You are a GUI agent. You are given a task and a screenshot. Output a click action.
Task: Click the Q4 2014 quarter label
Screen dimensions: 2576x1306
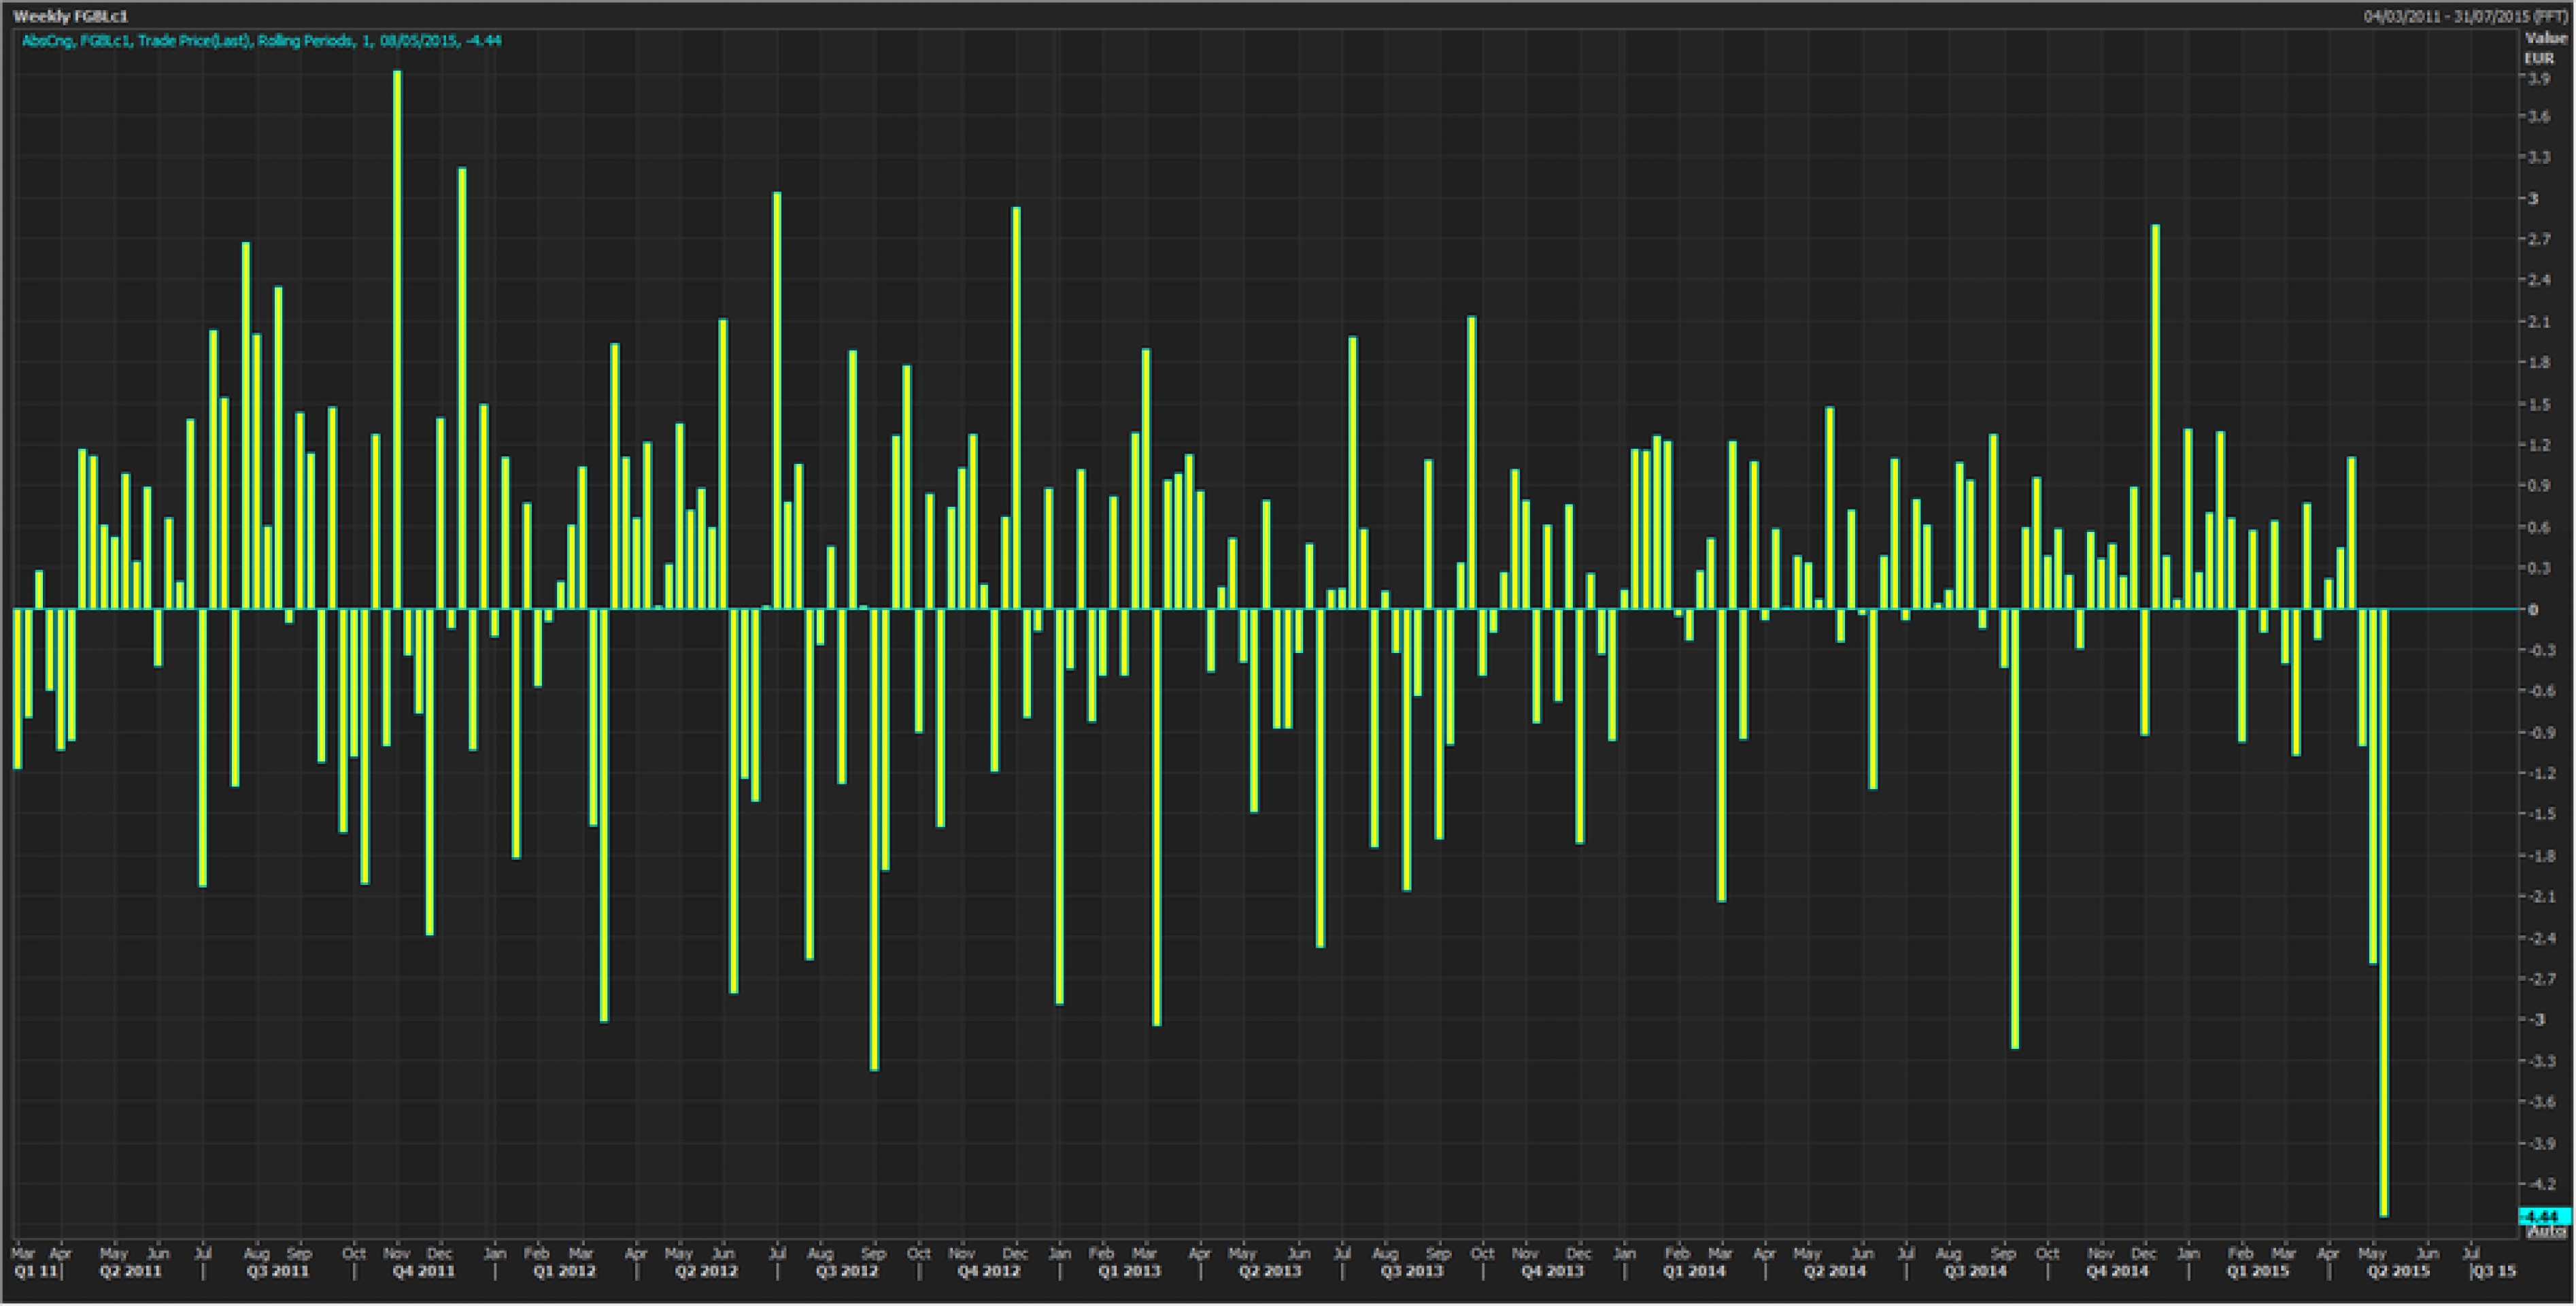pos(2117,1271)
